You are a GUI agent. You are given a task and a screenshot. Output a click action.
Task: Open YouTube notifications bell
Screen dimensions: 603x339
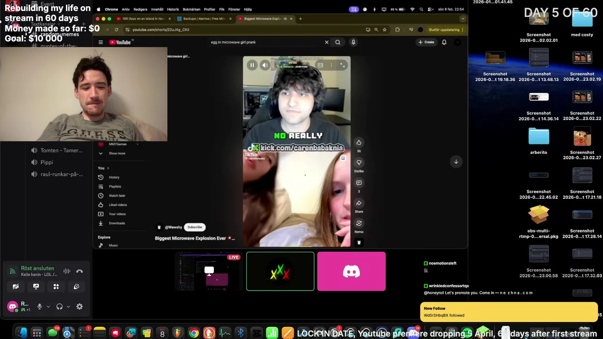pyautogui.click(x=444, y=42)
